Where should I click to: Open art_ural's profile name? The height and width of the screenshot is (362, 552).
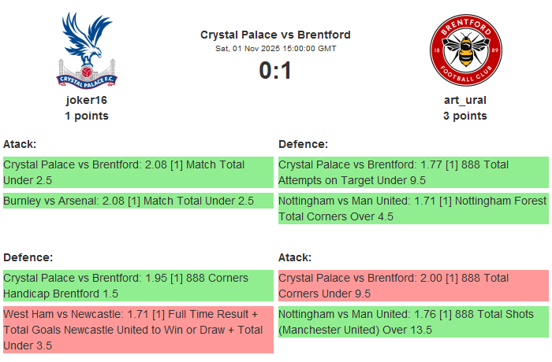click(465, 100)
